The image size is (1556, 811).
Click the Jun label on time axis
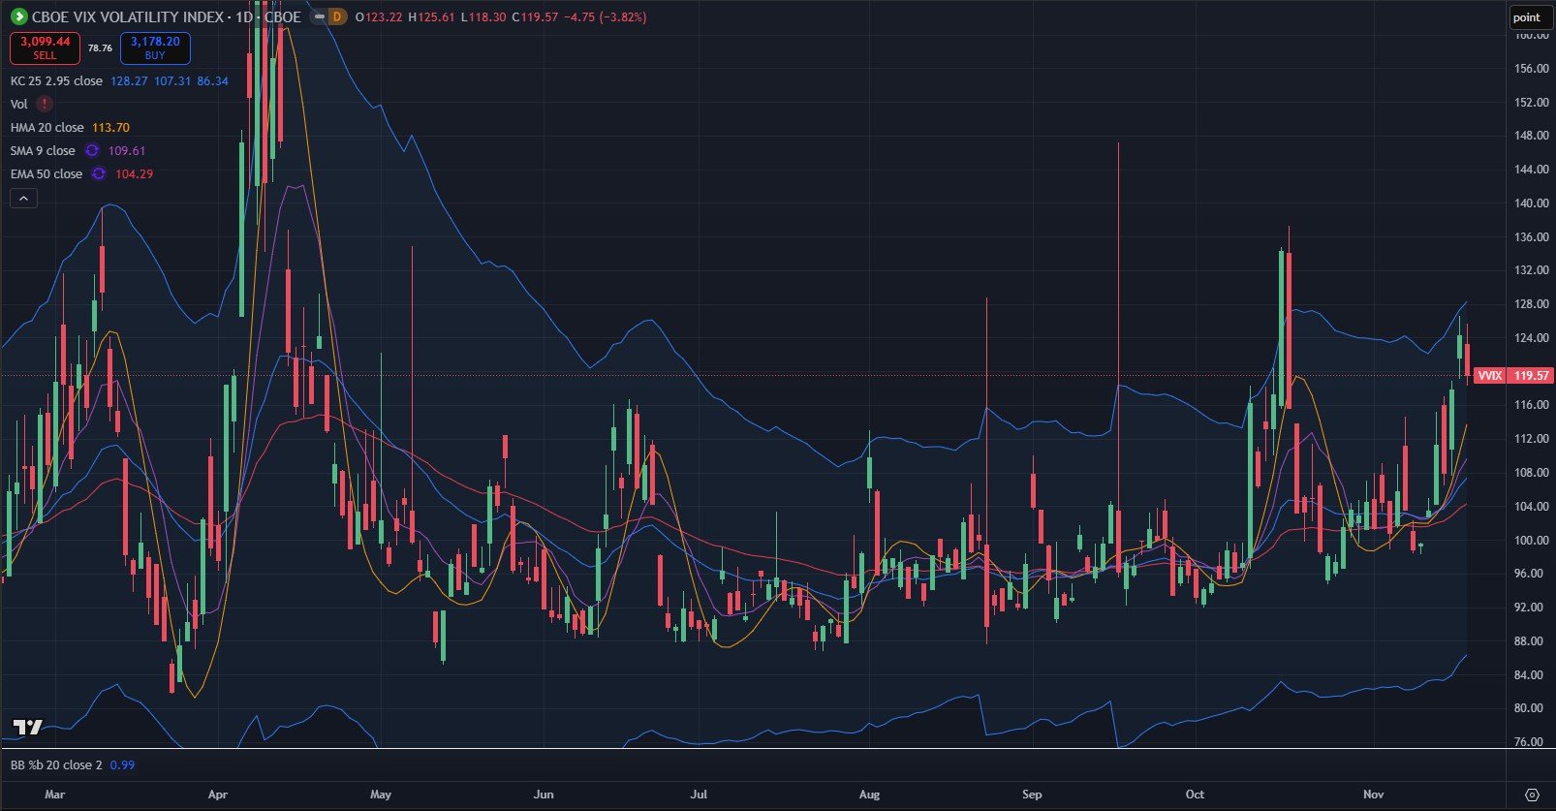click(x=544, y=795)
